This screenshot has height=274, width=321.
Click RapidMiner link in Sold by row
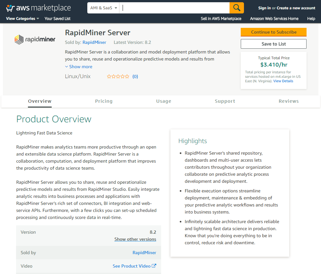144,253
